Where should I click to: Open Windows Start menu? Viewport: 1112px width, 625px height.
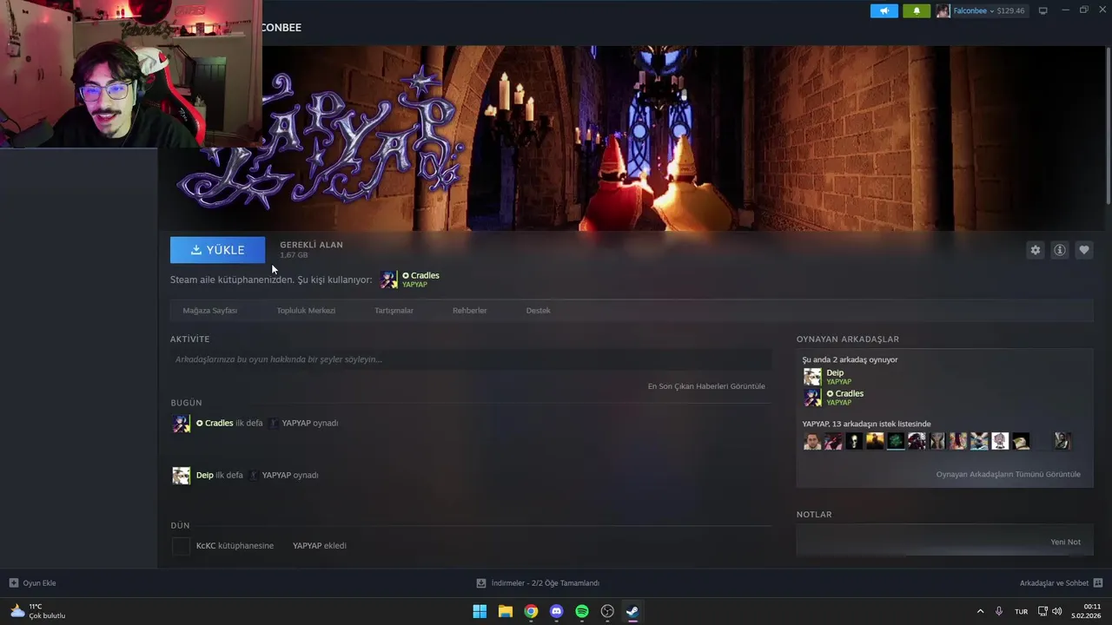tap(480, 611)
